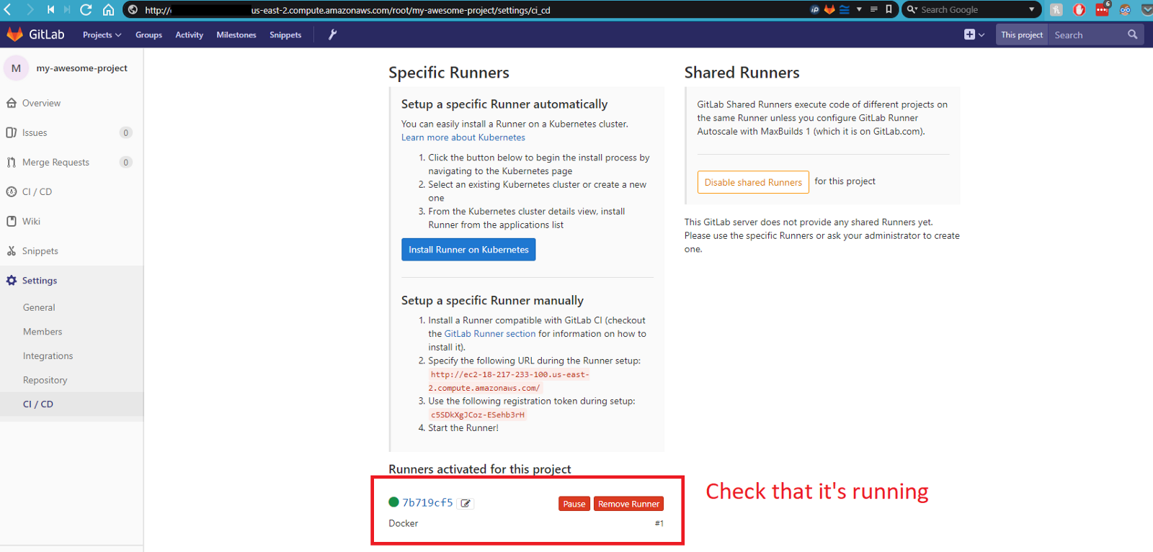This screenshot has width=1153, height=552.
Task: Open the new item plus dropdown
Action: click(x=974, y=35)
